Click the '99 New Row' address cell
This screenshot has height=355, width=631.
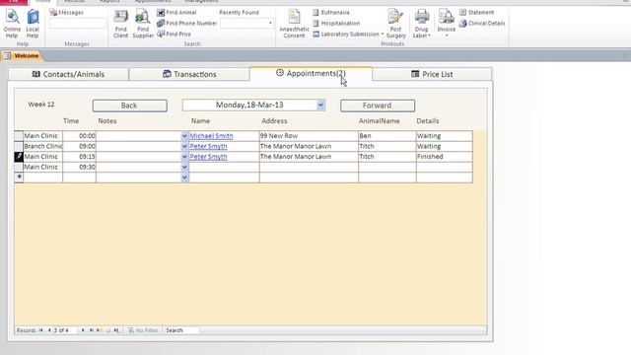coord(309,136)
